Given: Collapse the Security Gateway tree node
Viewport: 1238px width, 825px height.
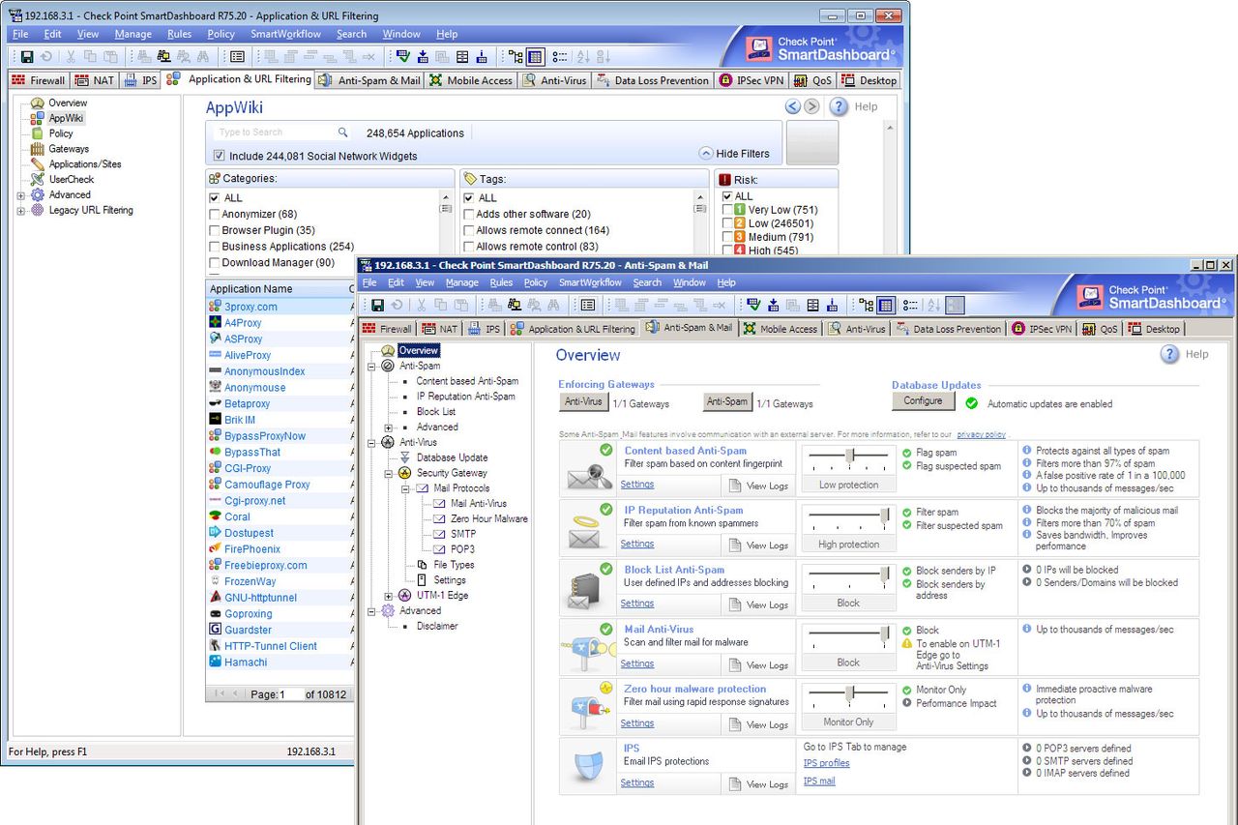Looking at the screenshot, I should (389, 473).
